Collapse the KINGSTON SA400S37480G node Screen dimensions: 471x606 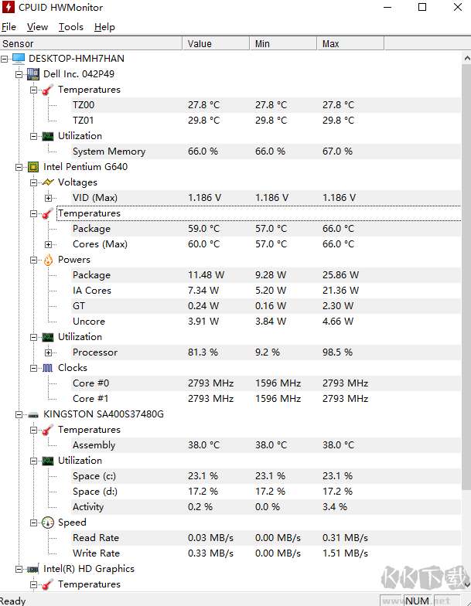coord(19,414)
